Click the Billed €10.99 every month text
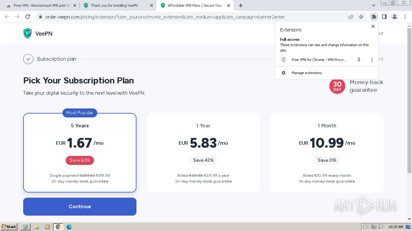The image size is (412, 231). point(327,175)
